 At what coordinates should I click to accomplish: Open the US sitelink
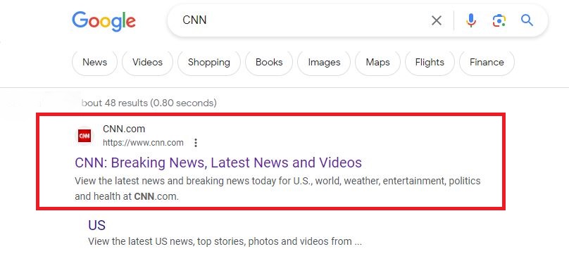pyautogui.click(x=96, y=225)
